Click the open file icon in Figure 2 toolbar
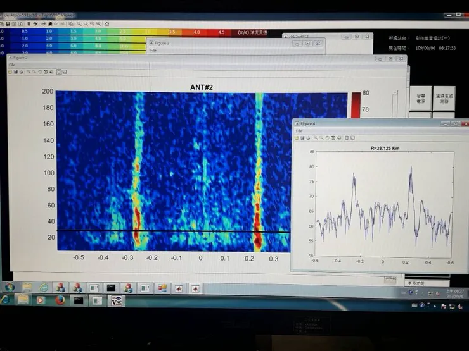Image resolution: width=469 pixels, height=351 pixels. [10, 71]
